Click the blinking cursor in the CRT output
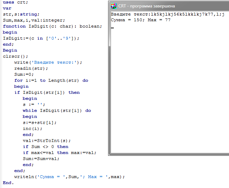 pos(112,28)
